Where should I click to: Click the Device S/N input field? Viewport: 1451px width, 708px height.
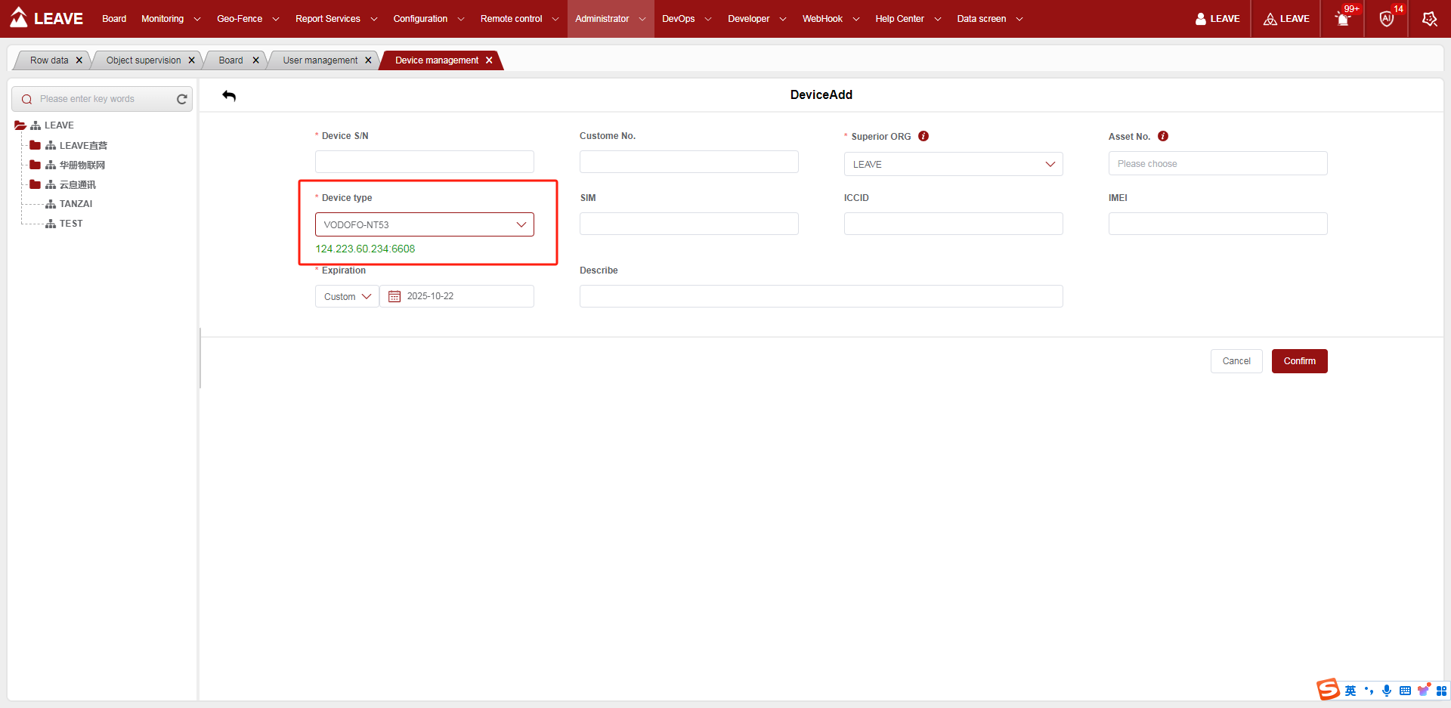pyautogui.click(x=424, y=162)
